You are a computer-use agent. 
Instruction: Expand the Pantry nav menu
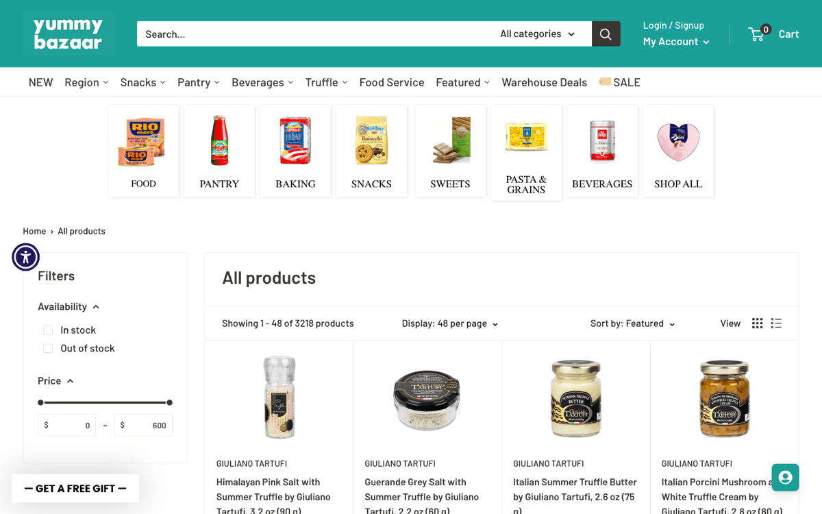[x=199, y=82]
